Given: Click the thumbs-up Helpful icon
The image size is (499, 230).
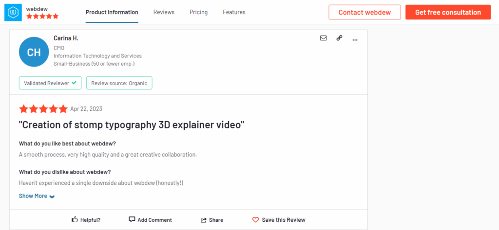Looking at the screenshot, I should 75,220.
